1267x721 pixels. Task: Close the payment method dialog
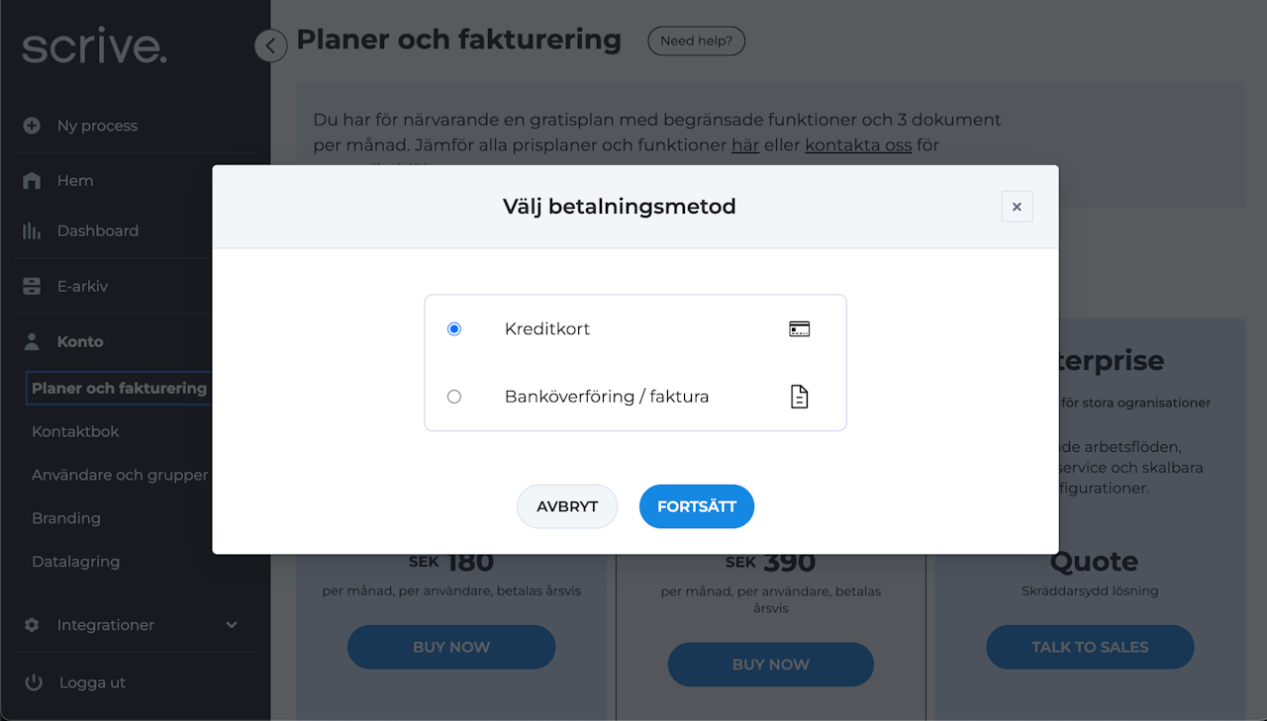tap(1017, 207)
